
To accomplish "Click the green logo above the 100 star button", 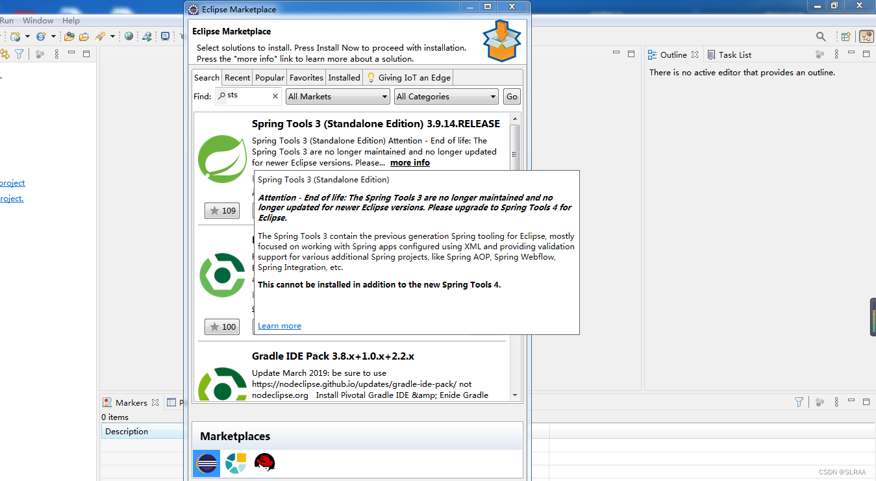I will [223, 275].
